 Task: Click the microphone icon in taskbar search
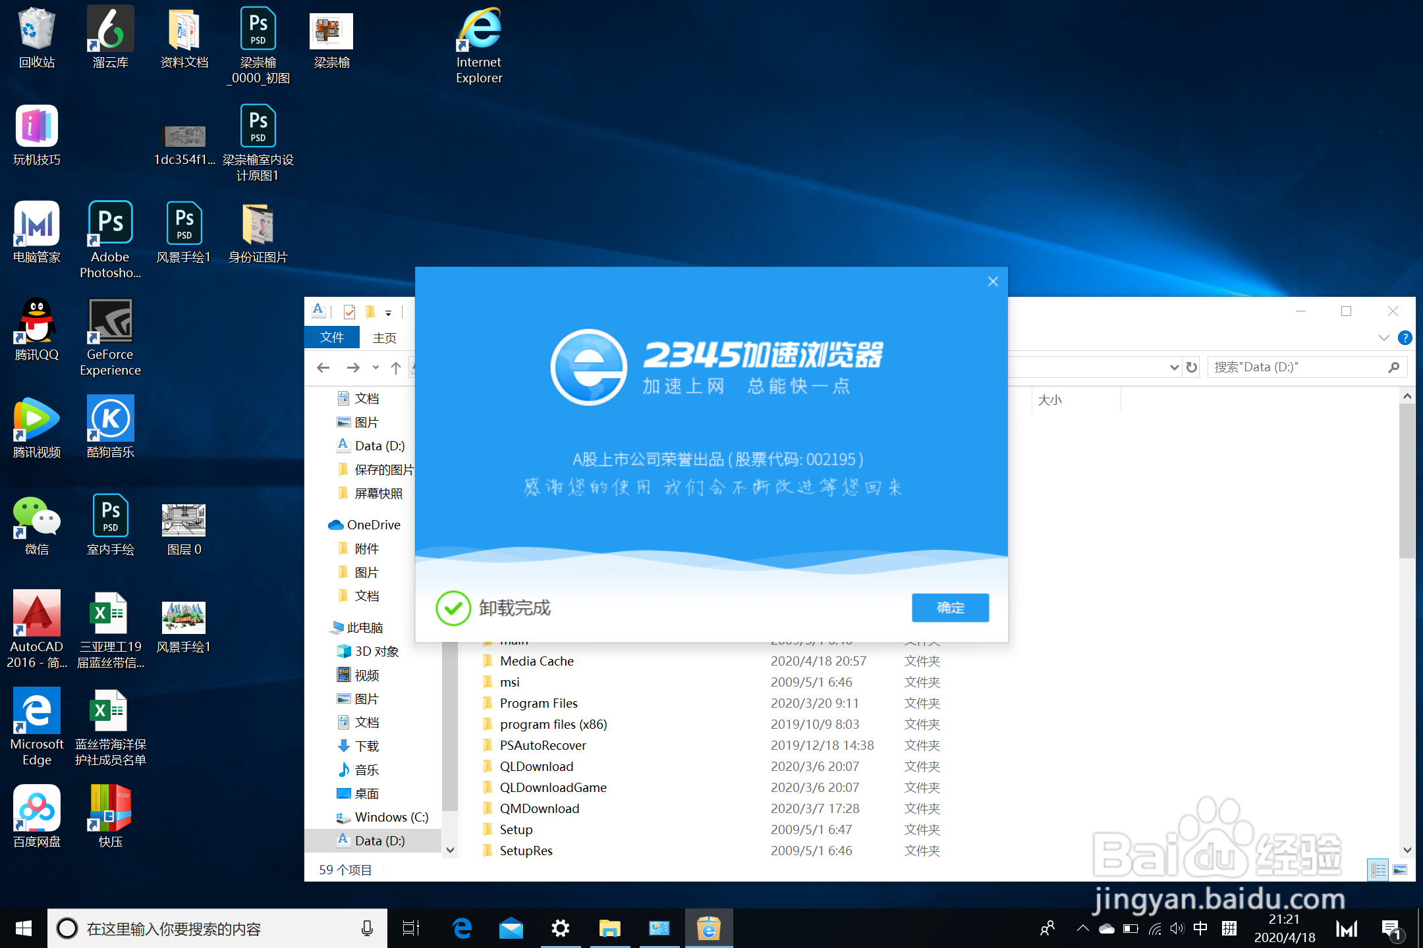368,929
